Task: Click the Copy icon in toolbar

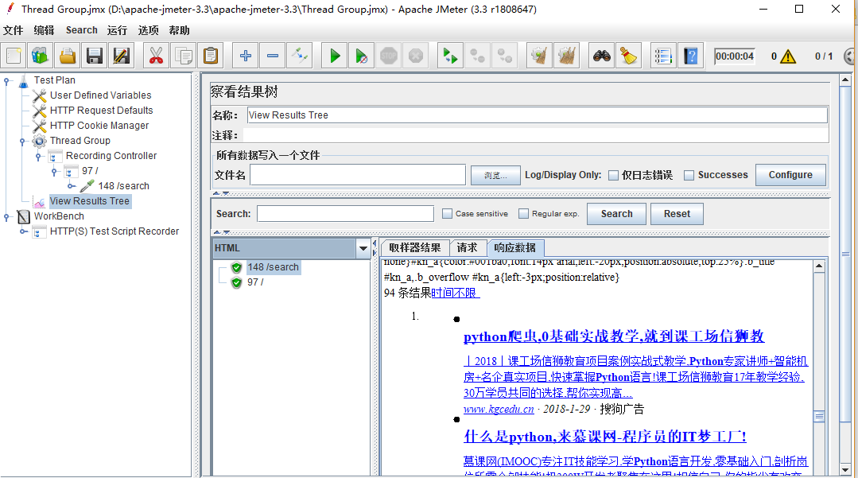Action: [x=184, y=56]
